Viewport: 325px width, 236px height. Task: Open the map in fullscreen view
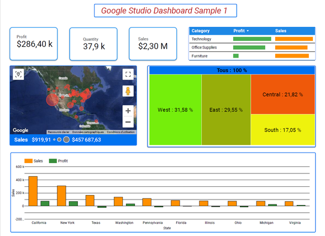pyautogui.click(x=128, y=74)
